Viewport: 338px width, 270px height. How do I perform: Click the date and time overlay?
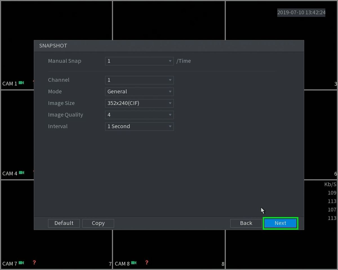tap(301, 12)
